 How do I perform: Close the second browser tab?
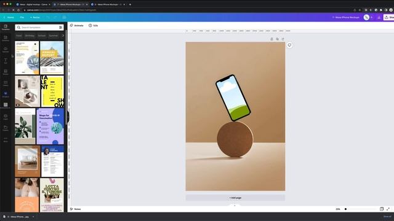click(87, 4)
